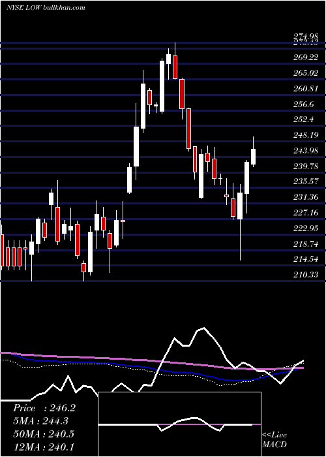Click the 50MA : 240.5 readout
This screenshot has height=457, width=326.
tap(44, 433)
